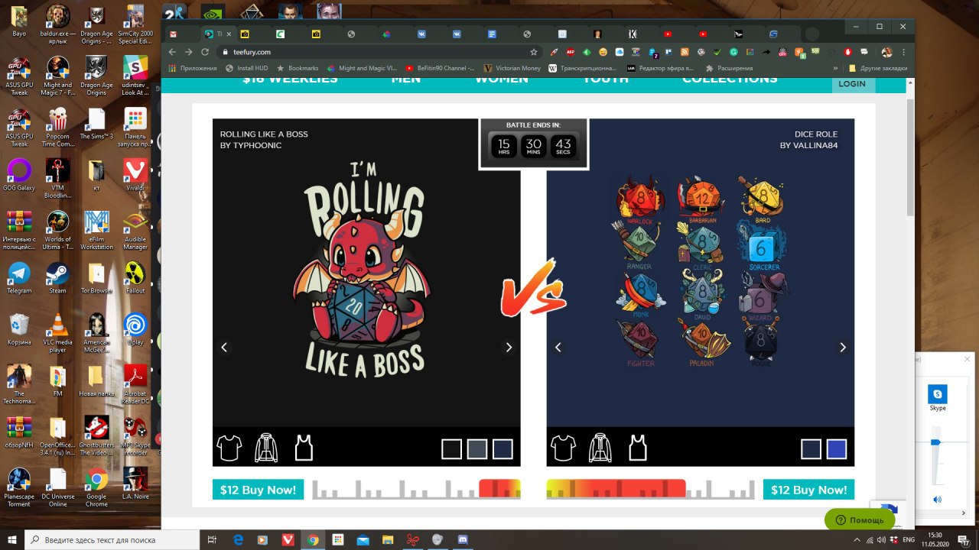This screenshot has height=550, width=979.
Task: Select T-shirt style under Dice Role design
Action: (563, 448)
